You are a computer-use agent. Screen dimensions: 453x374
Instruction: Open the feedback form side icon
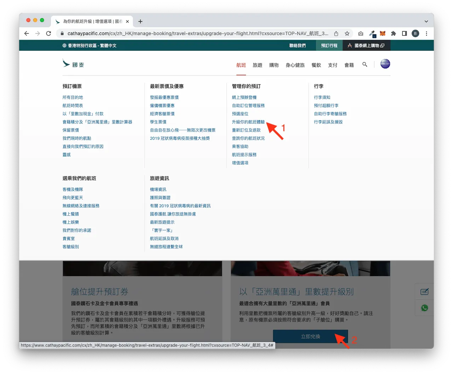point(424,292)
